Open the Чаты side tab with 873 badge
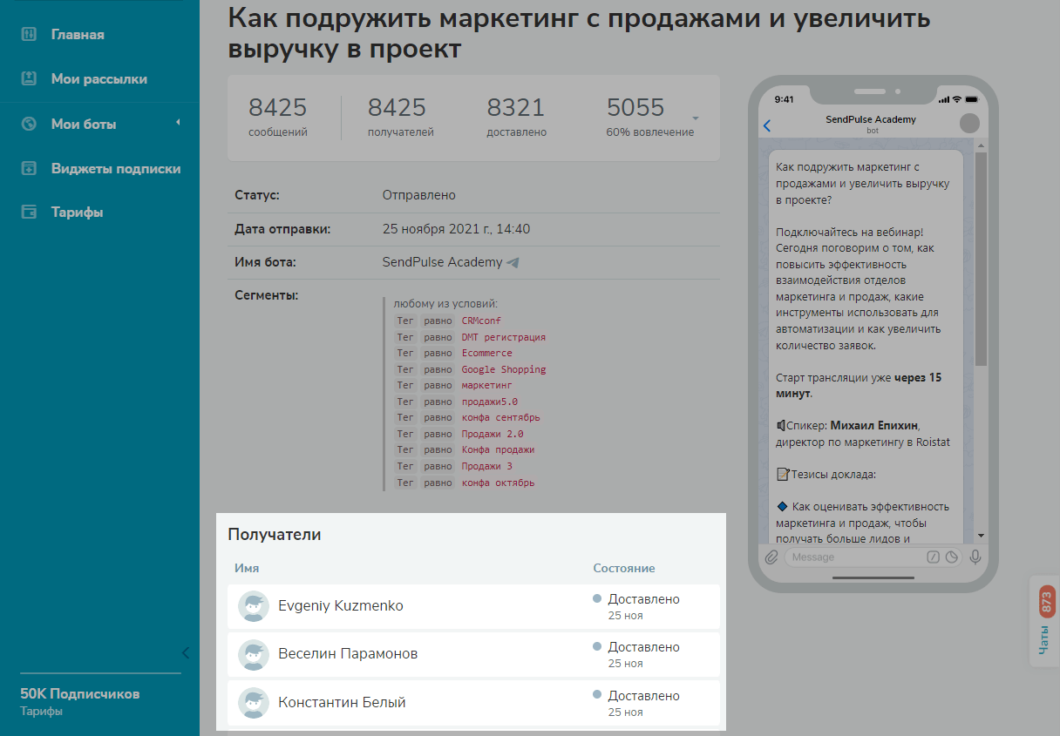This screenshot has width=1060, height=736. pos(1045,620)
